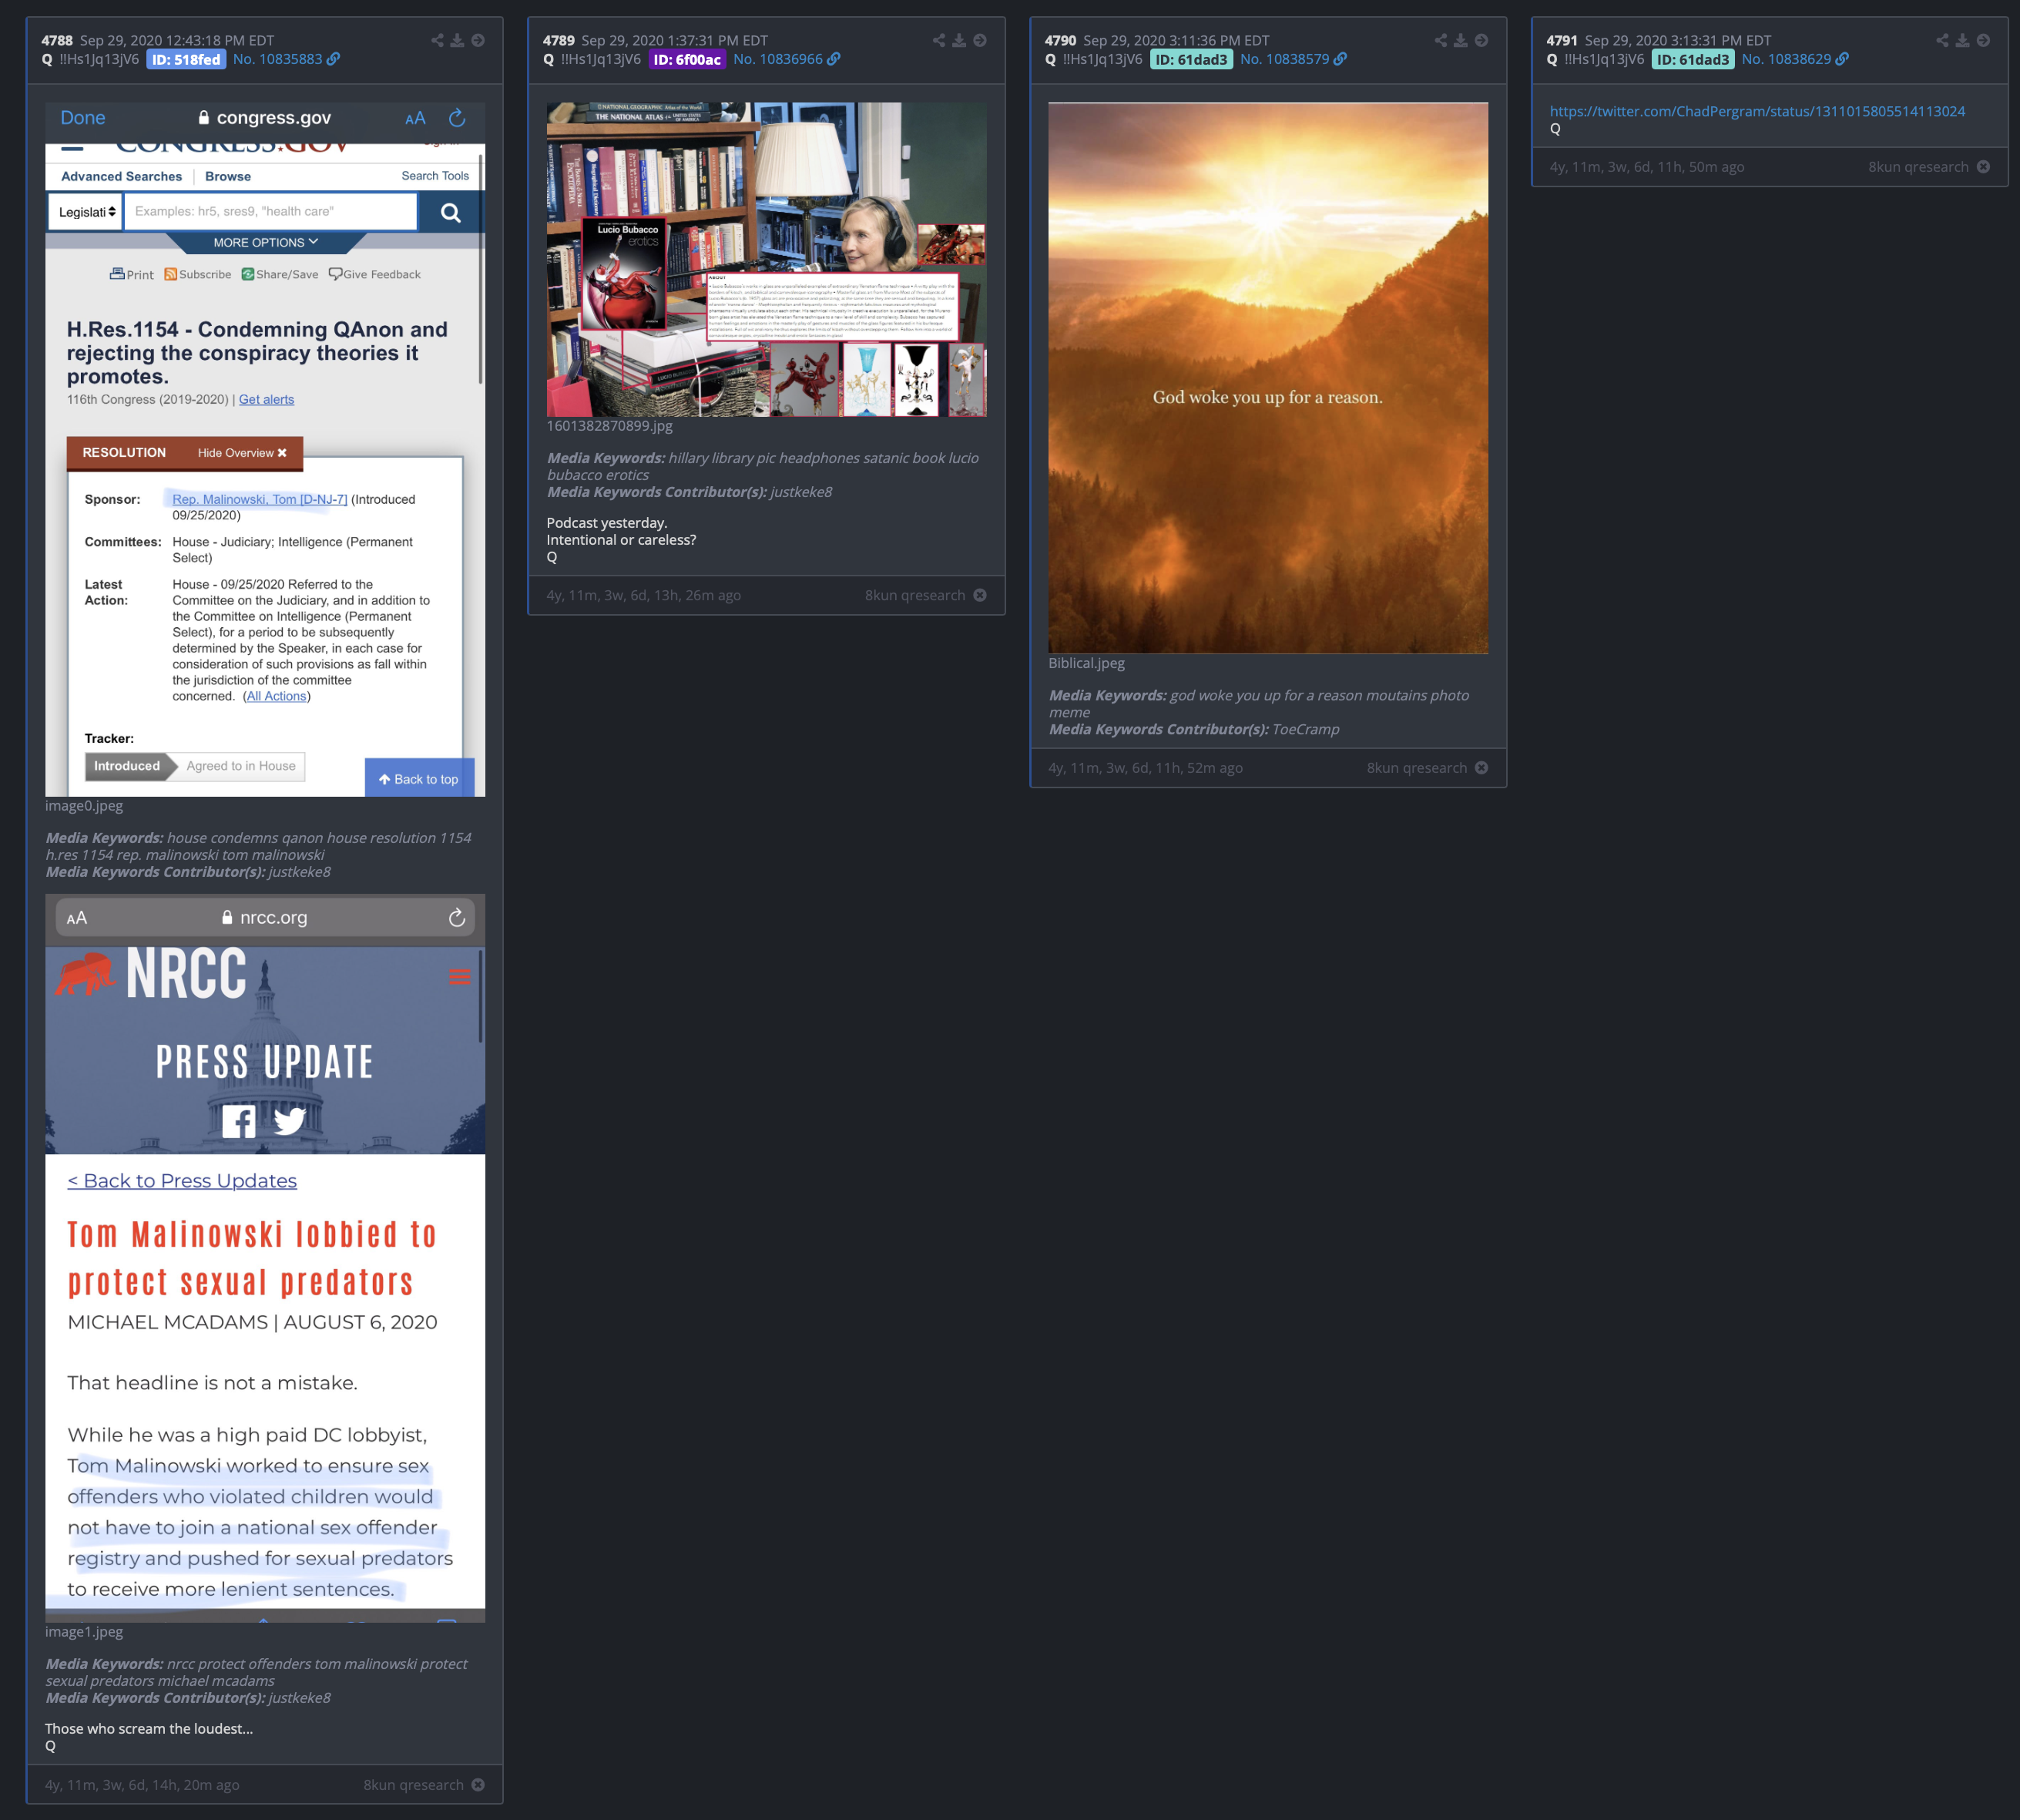Click share icon on post 4788

click(437, 41)
